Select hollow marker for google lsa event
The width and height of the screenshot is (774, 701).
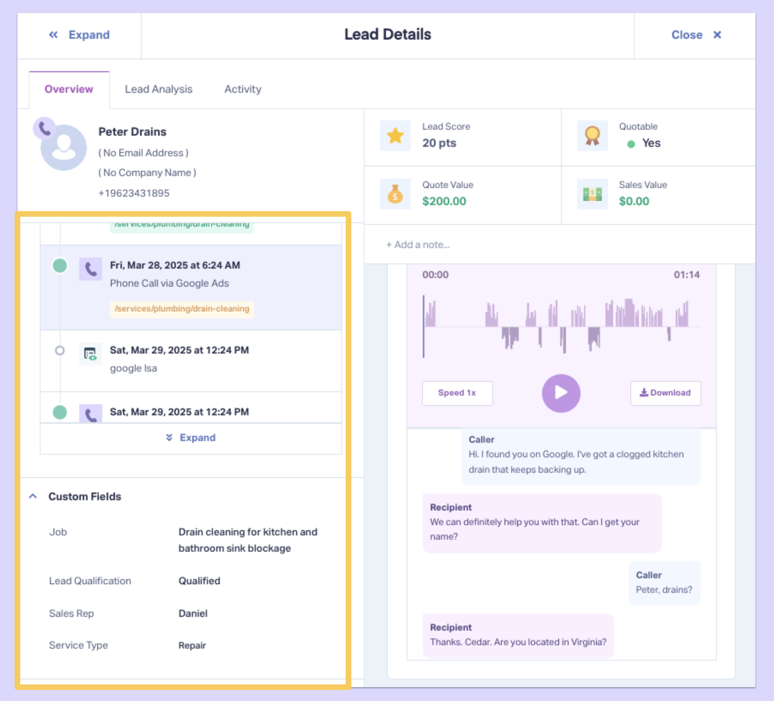[x=60, y=351]
